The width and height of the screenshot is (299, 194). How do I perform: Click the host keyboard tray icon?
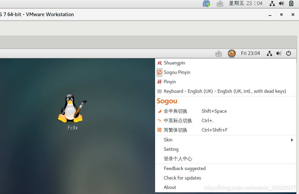coord(220,4)
